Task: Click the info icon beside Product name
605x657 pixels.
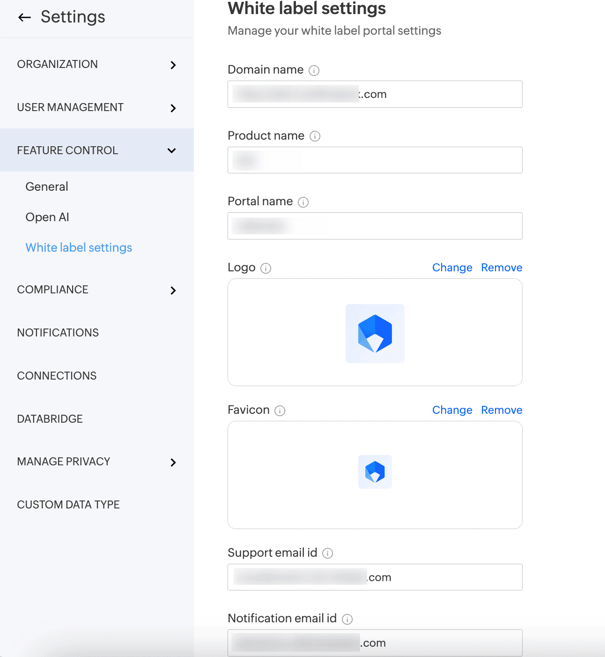Action: [x=315, y=136]
